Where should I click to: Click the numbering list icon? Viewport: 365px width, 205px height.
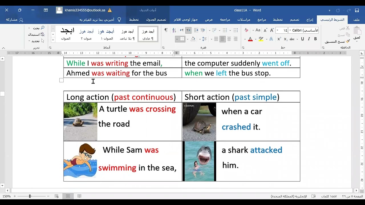(x=225, y=30)
